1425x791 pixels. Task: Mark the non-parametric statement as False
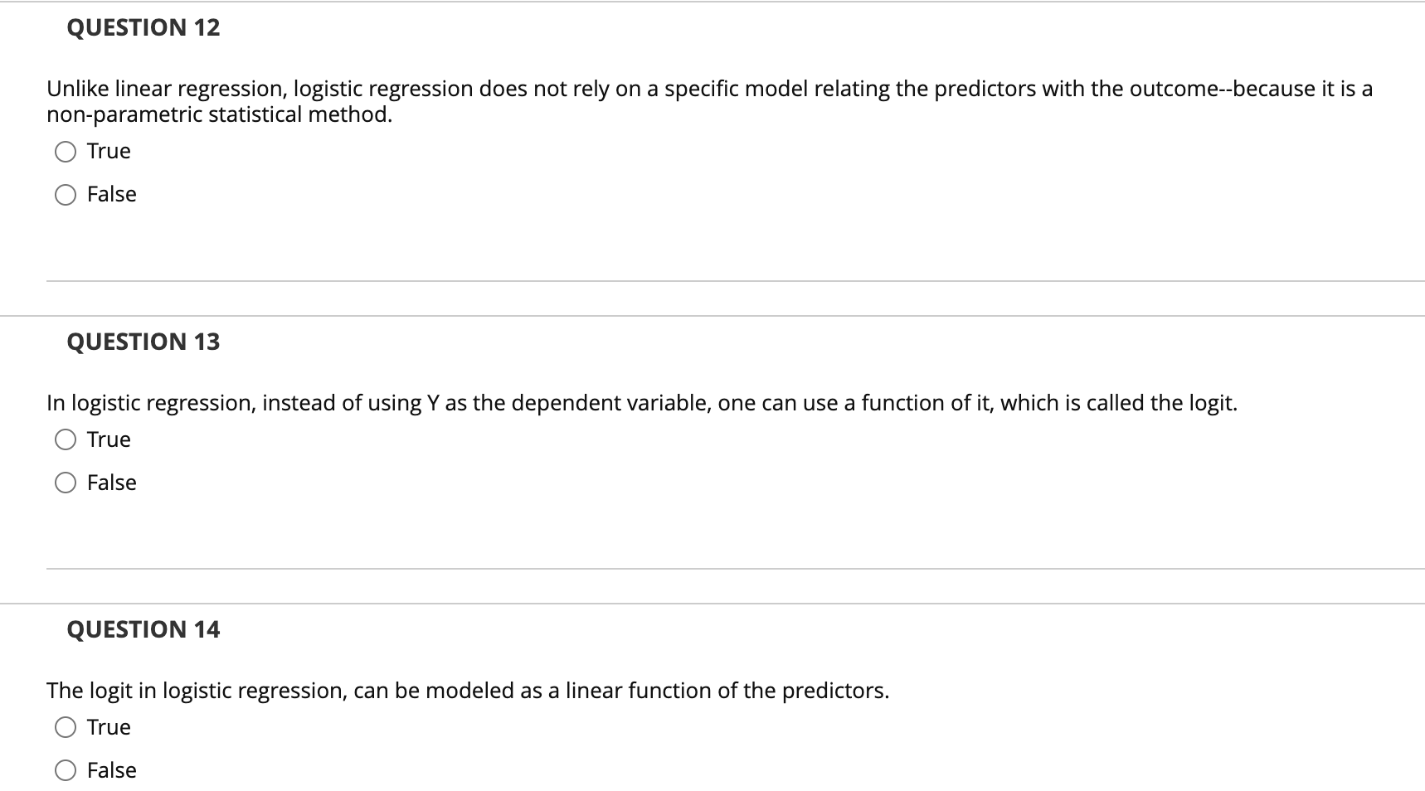[x=66, y=194]
